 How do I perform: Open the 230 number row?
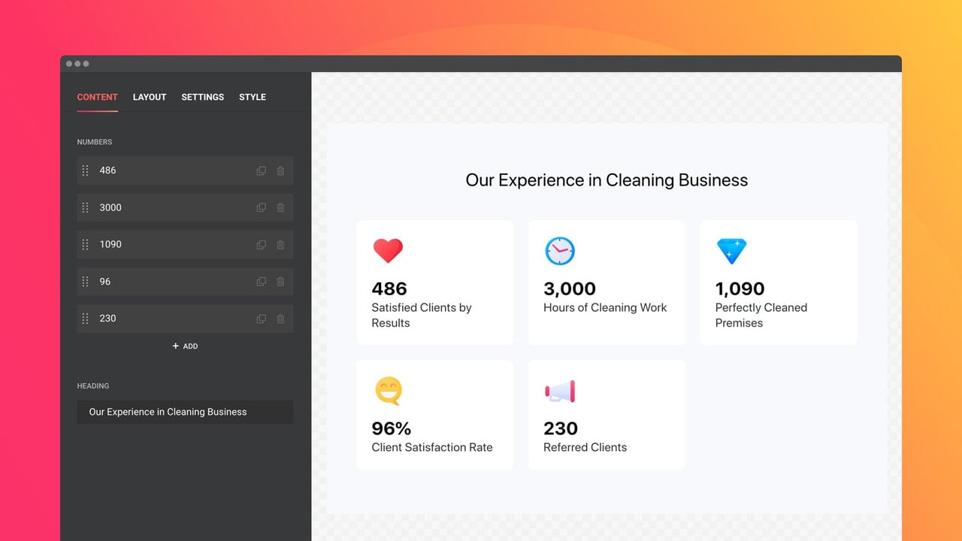coord(185,319)
